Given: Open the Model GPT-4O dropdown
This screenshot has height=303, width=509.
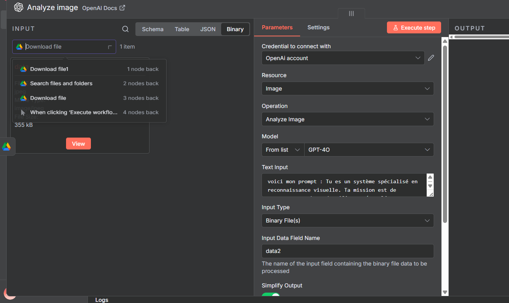Looking at the screenshot, I should (368, 150).
